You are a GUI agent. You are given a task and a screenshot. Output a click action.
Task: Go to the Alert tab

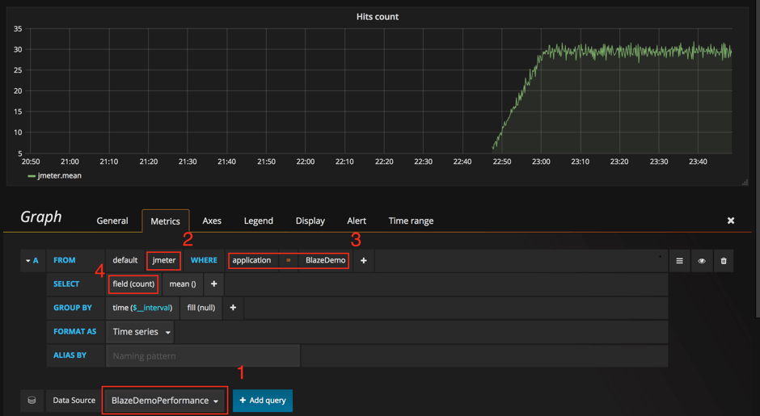click(x=357, y=221)
